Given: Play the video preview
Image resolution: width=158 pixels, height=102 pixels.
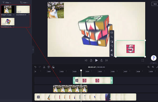Looking at the screenshot, I should 96,60.
